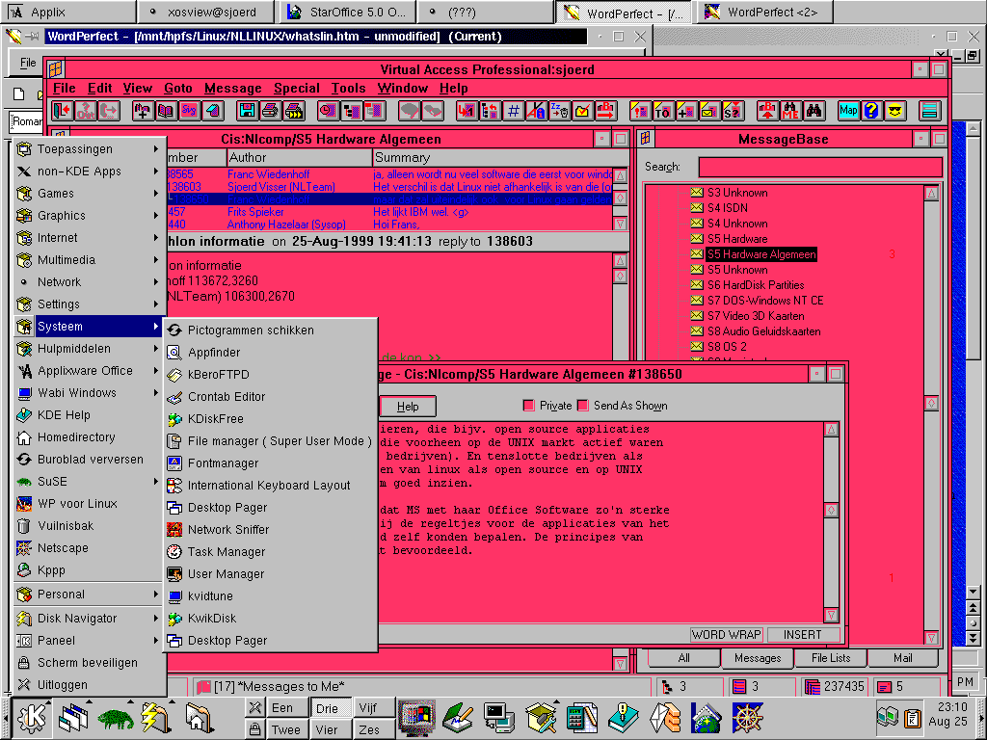This screenshot has width=987, height=740.
Task: Open the calculator icon in KDE panel
Action: coord(582,718)
